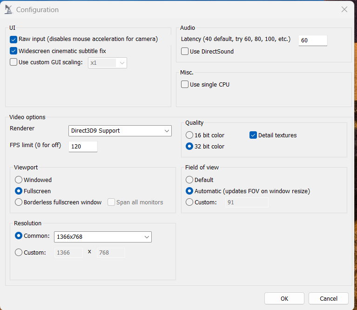Open the 1366x768 resolution dropdown

tap(103, 237)
